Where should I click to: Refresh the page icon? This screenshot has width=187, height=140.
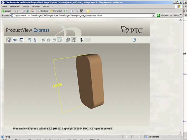click(x=28, y=11)
